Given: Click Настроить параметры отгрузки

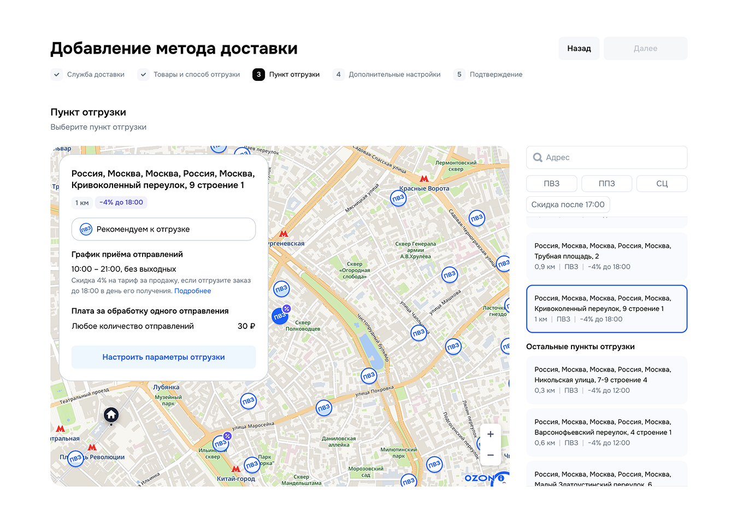Looking at the screenshot, I should 163,357.
